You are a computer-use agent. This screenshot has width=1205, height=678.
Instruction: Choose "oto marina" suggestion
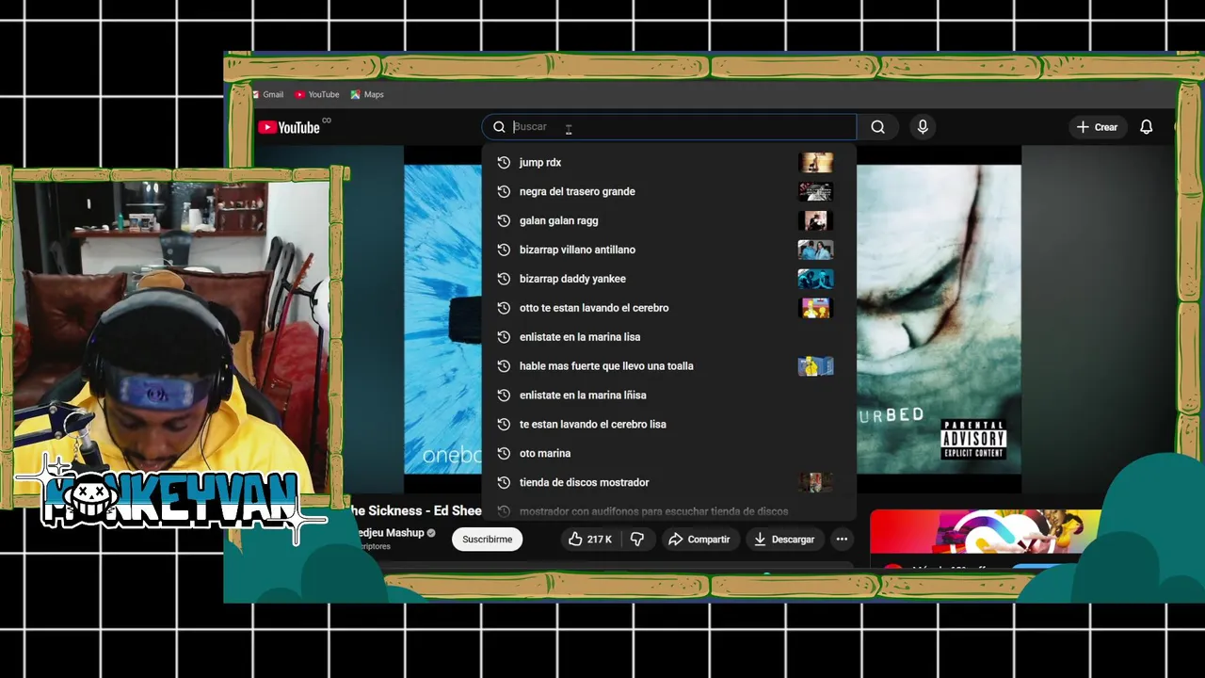tap(668, 454)
